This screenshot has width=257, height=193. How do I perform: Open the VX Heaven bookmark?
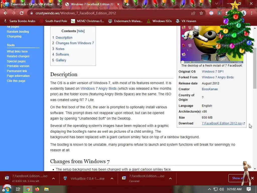pos(186,21)
